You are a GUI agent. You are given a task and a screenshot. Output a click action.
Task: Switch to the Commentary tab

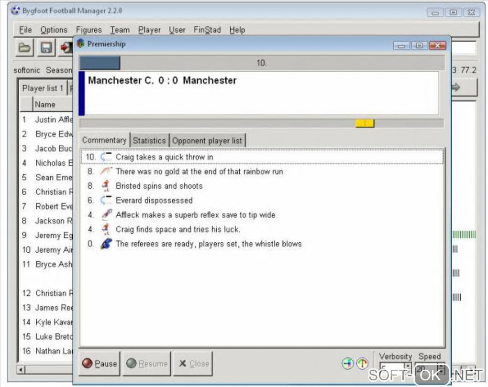point(104,140)
